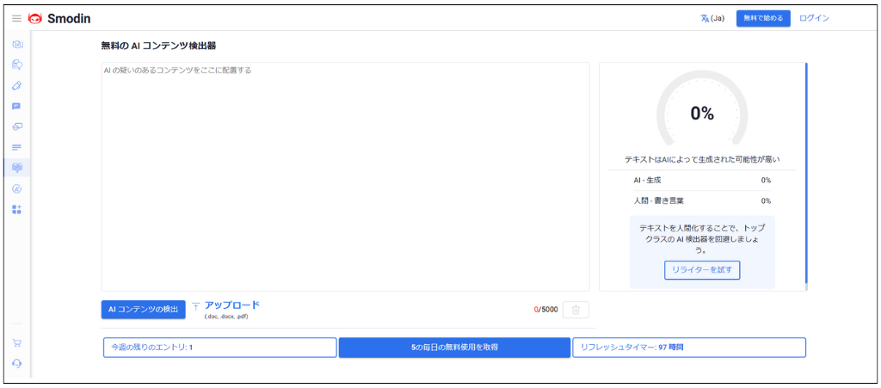The width and height of the screenshot is (881, 388).
Task: Click the text lines summarizer sidebar icon
Action: click(16, 147)
